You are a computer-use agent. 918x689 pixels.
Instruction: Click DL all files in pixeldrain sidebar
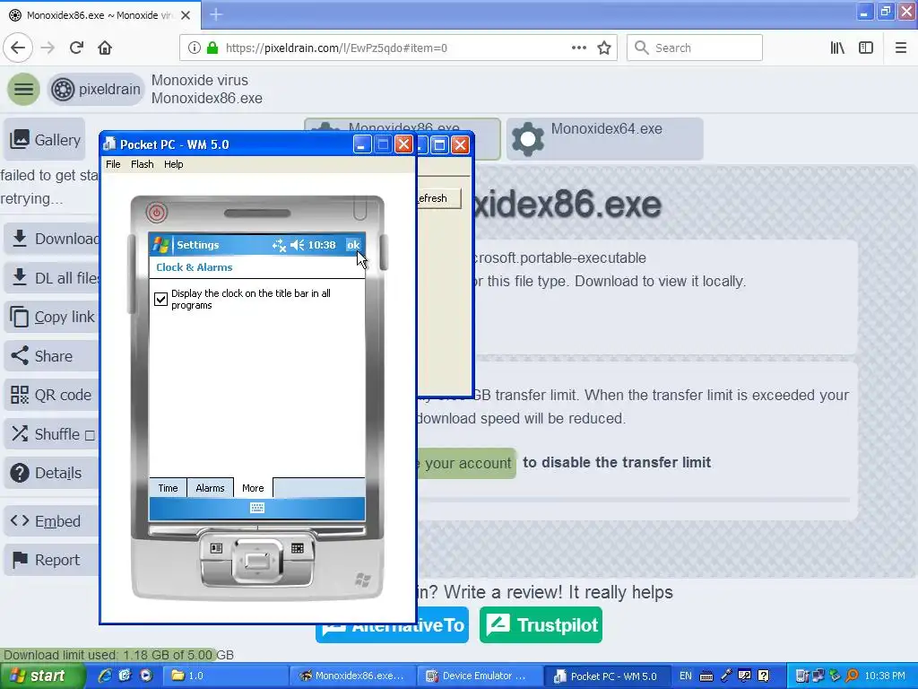(x=51, y=278)
